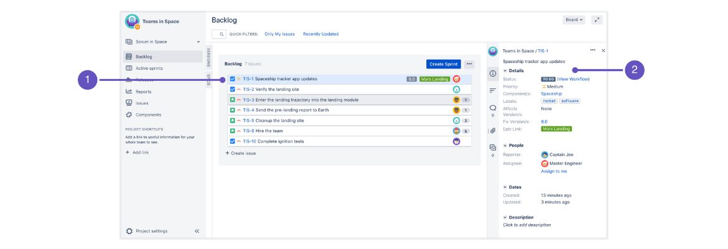Select Backlog in the left sidebar
The height and width of the screenshot is (249, 728).
(x=144, y=57)
